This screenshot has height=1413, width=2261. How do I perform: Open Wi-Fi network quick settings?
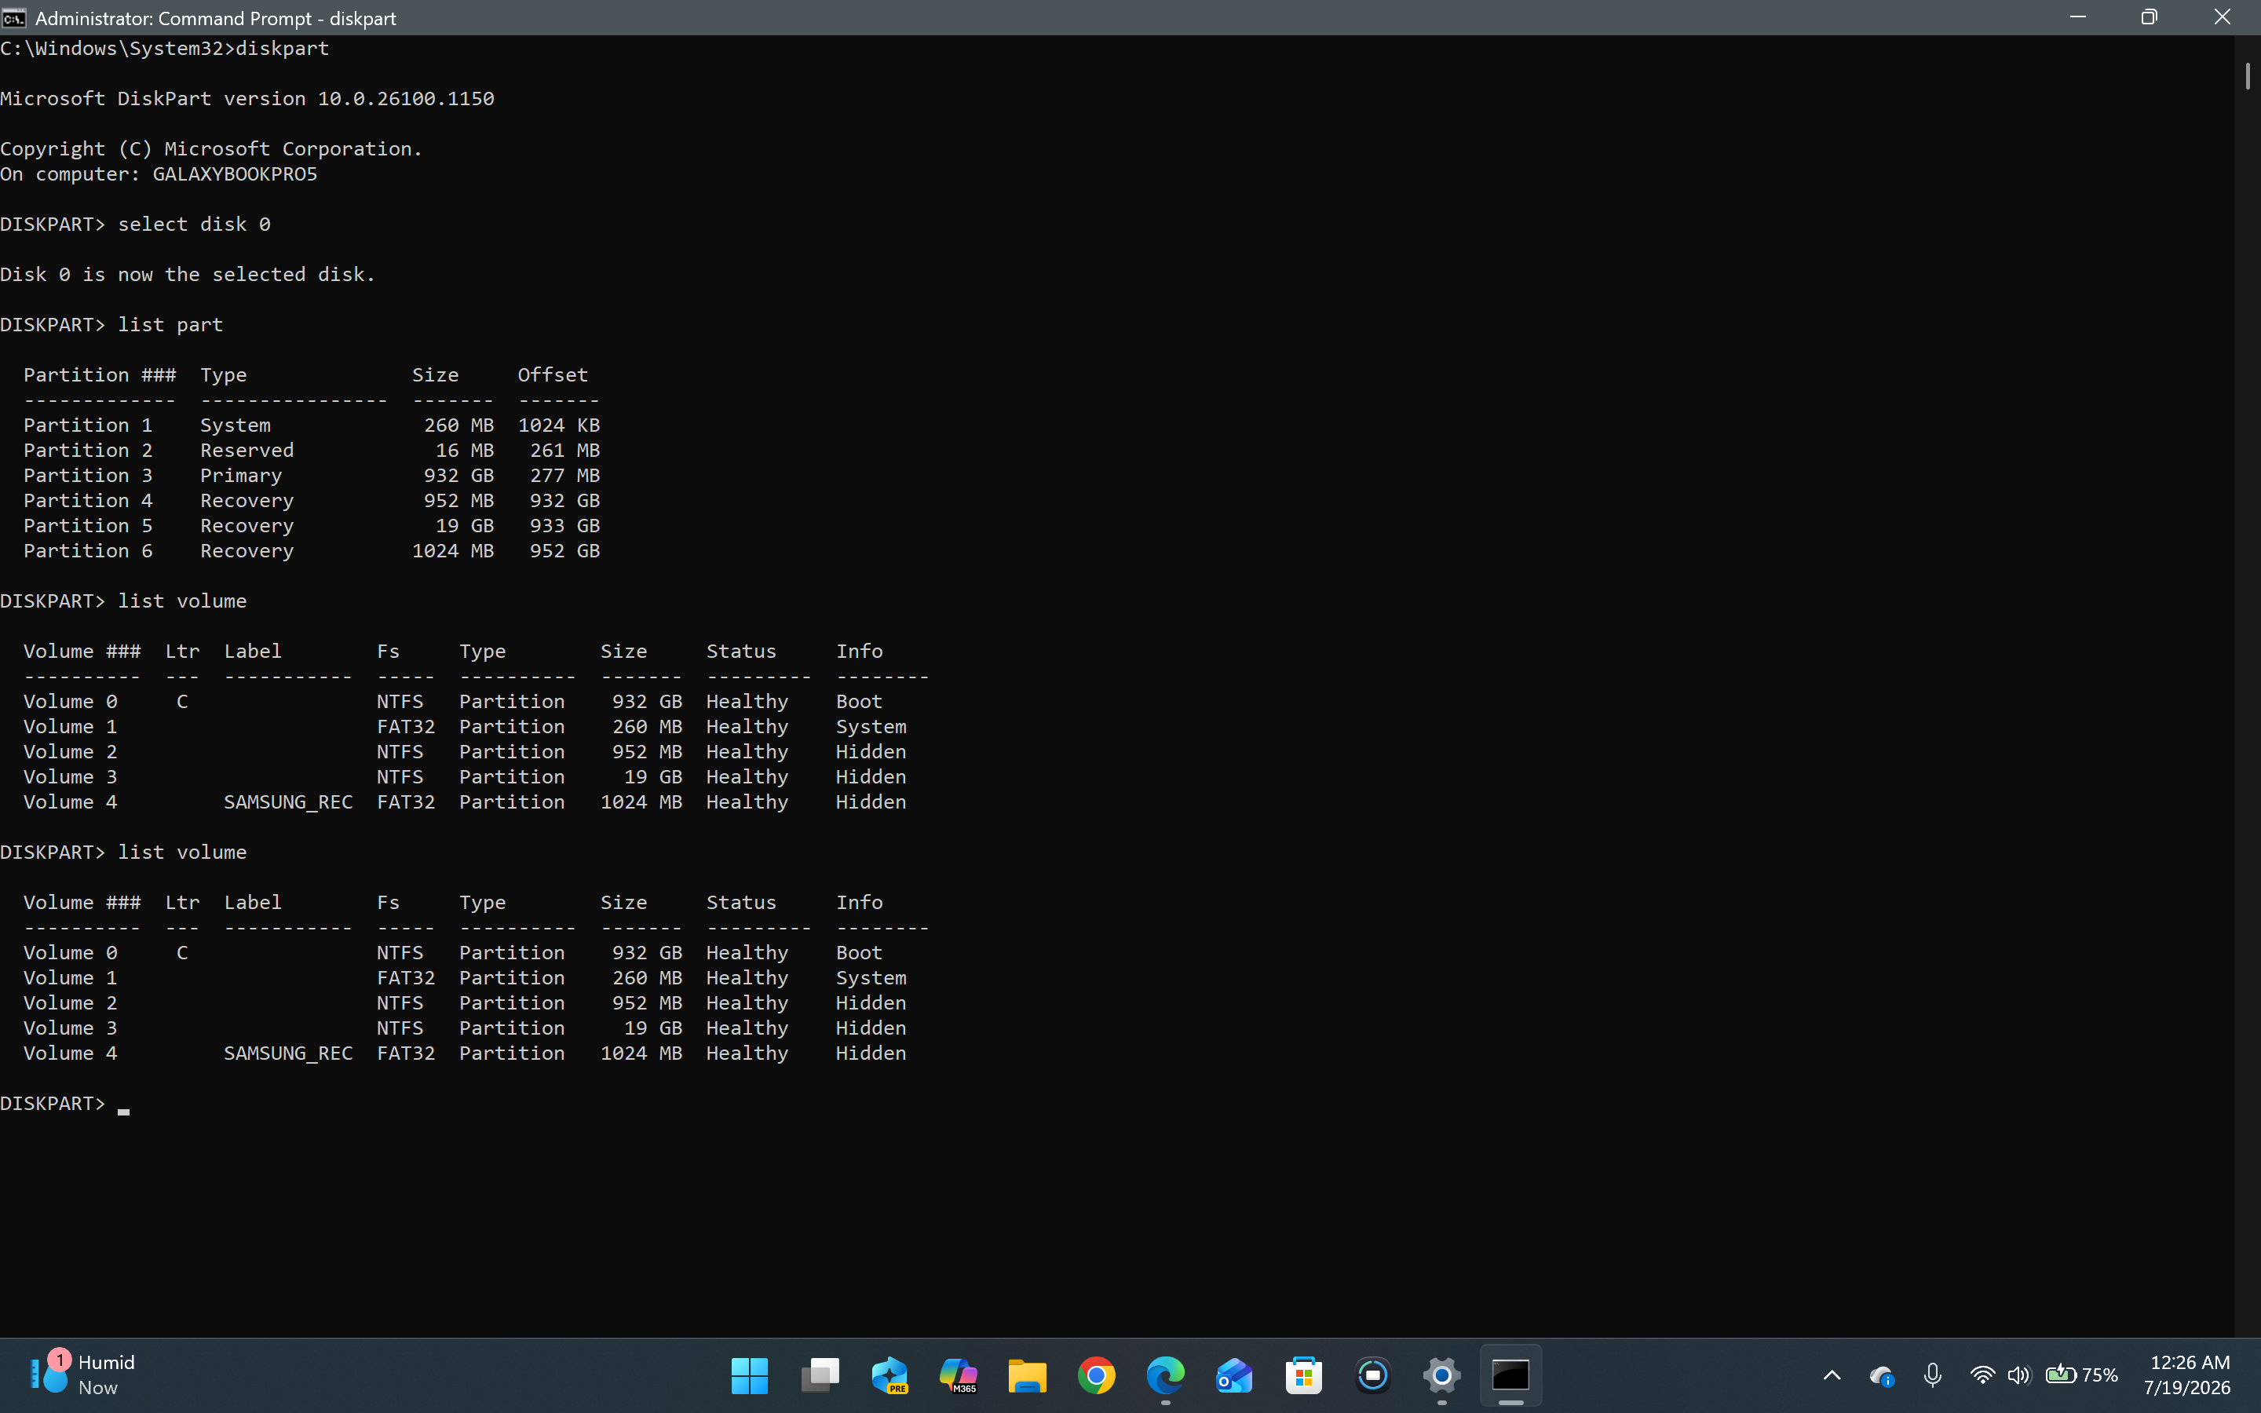click(x=1982, y=1375)
